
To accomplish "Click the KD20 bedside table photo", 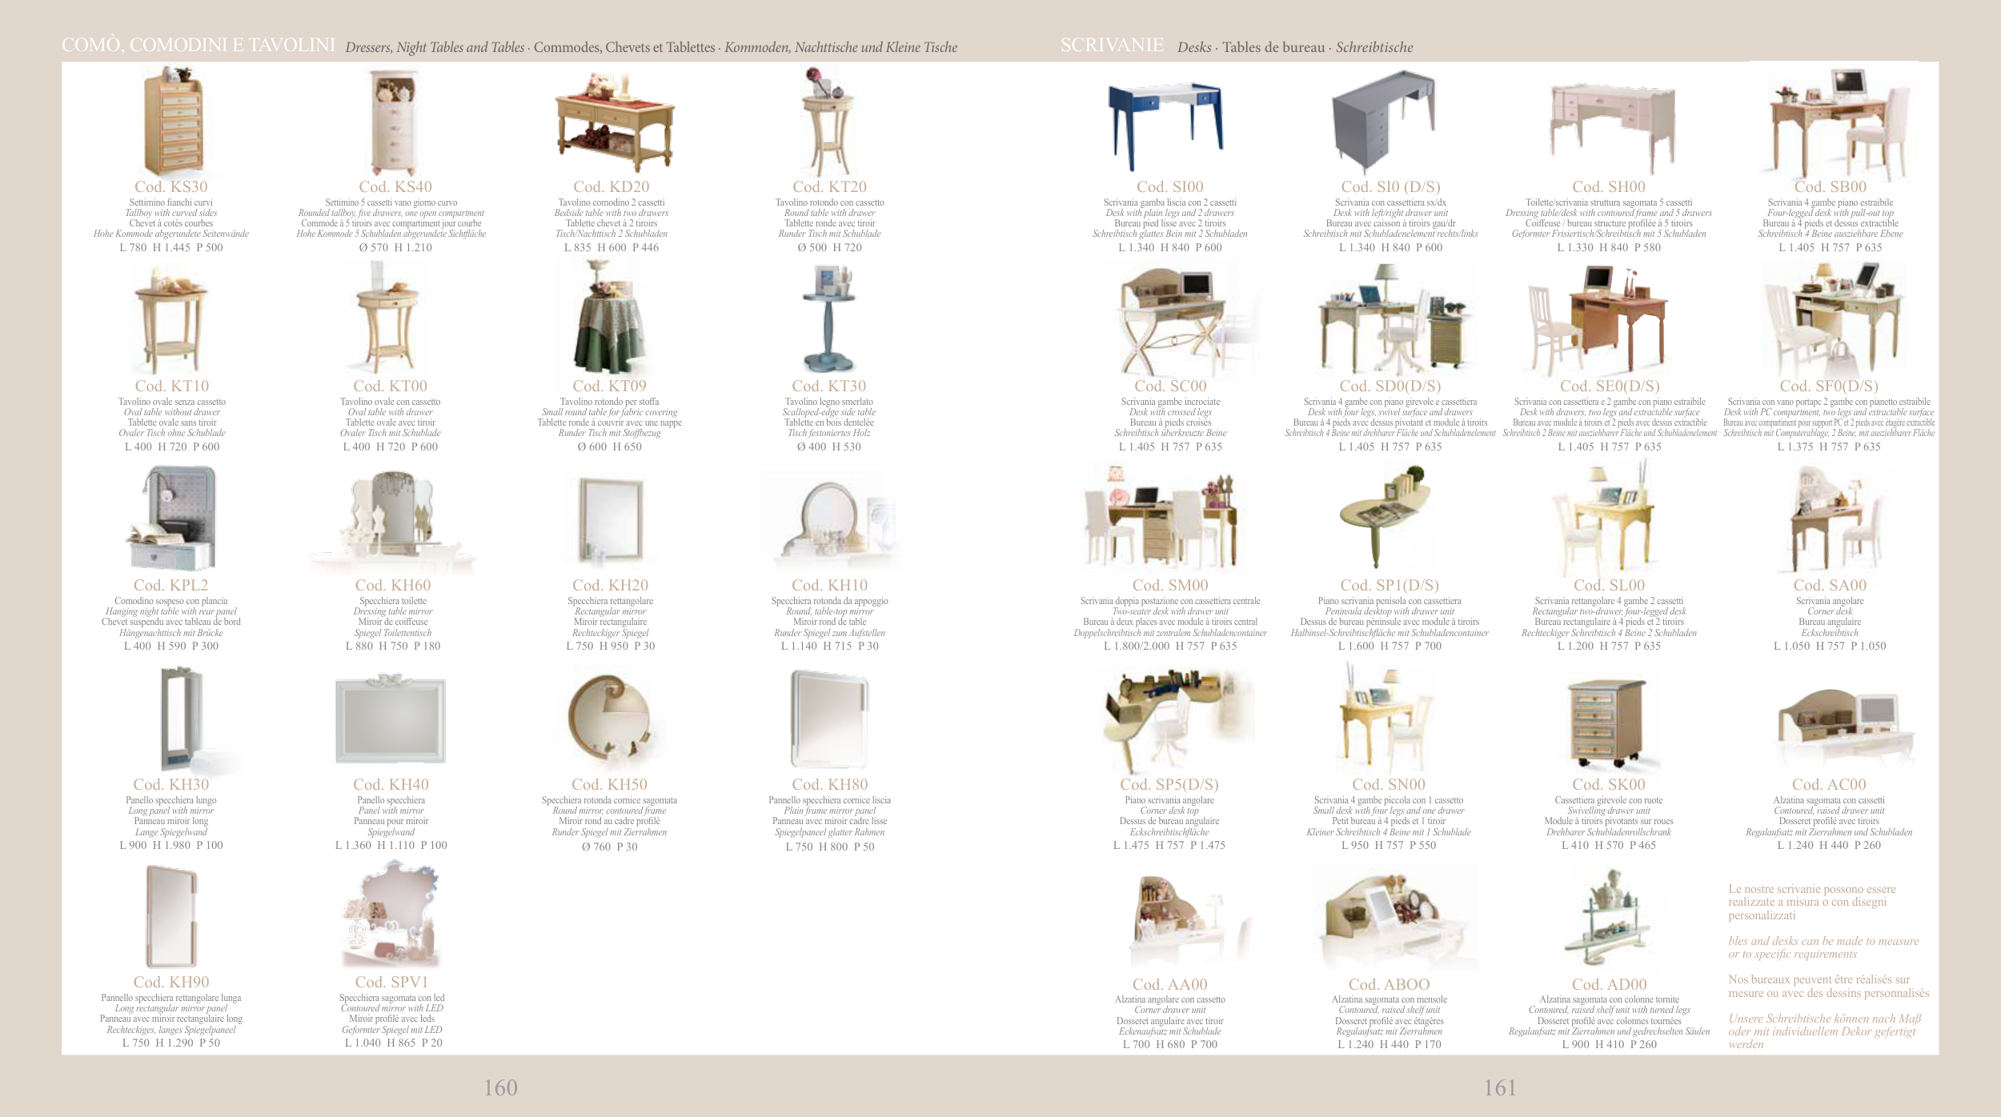I will pyautogui.click(x=613, y=124).
